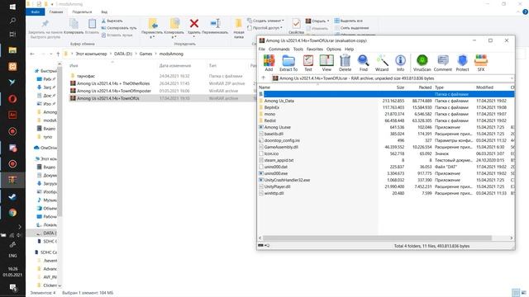Click the Comment icon in WinRAR

pos(443,63)
